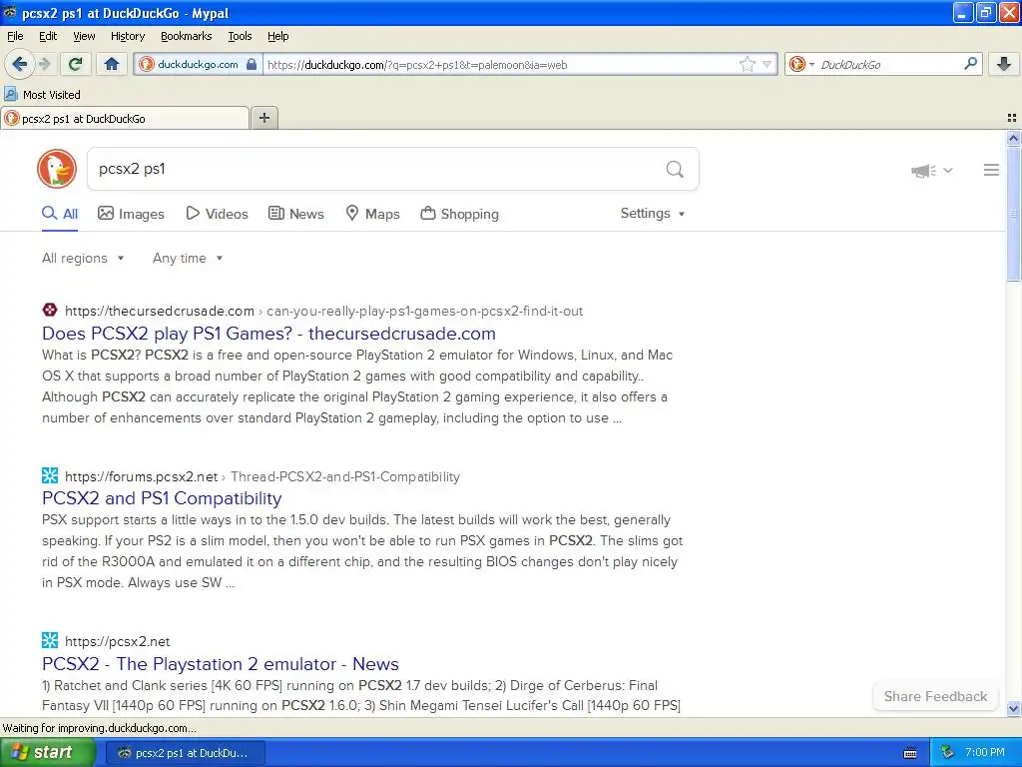Select the 'pcsx2 ps1 at DuckDuckGo' browser tab
The image size is (1022, 767).
click(x=125, y=118)
